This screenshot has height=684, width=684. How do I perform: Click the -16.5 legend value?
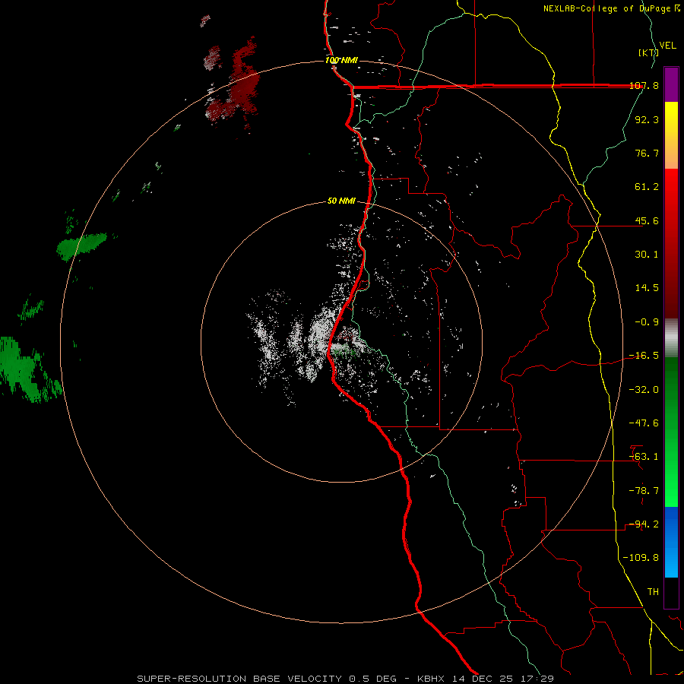pyautogui.click(x=644, y=356)
